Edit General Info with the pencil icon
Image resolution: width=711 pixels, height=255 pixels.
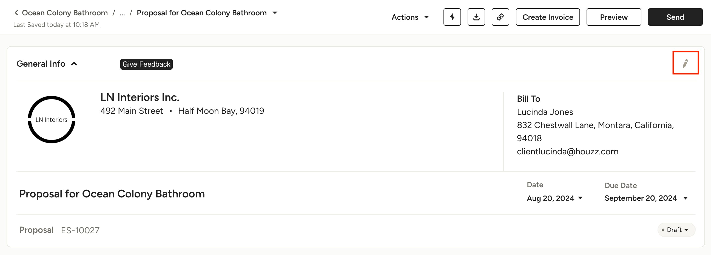click(x=685, y=63)
